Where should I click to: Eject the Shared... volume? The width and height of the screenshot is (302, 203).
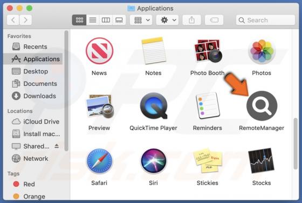[x=57, y=146]
